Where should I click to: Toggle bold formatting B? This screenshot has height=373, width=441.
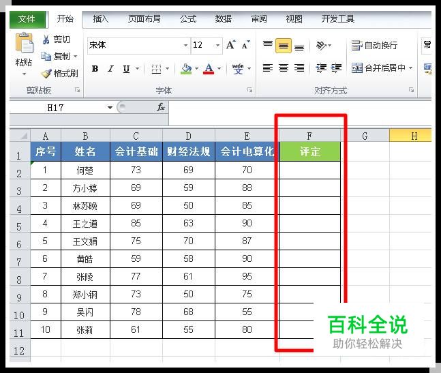[95, 68]
